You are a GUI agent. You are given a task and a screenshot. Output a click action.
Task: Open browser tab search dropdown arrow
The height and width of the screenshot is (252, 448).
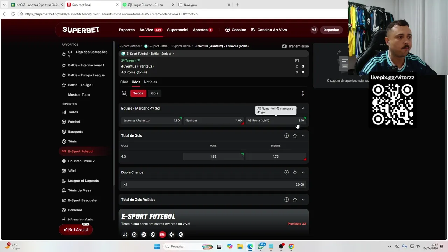click(5, 5)
